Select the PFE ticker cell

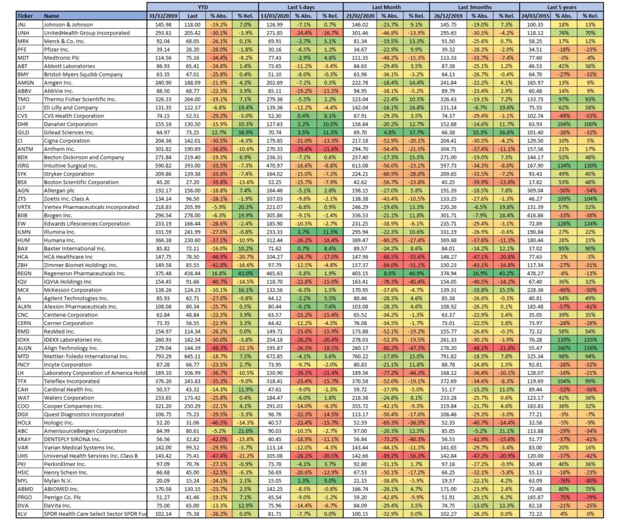click(x=29, y=50)
